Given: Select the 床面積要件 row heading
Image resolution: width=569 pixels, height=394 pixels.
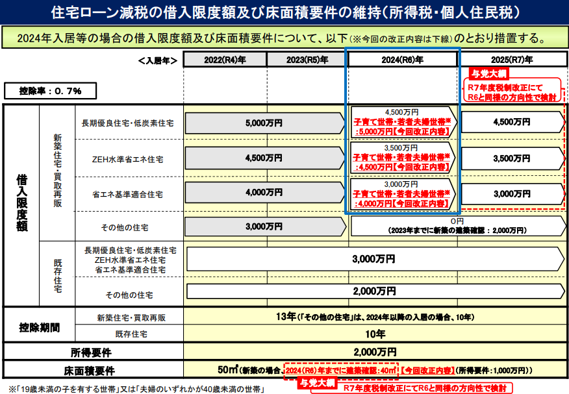Looking at the screenshot, I should coord(91,371).
